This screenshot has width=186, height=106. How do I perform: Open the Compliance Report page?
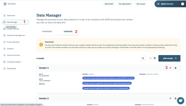(x=14, y=62)
